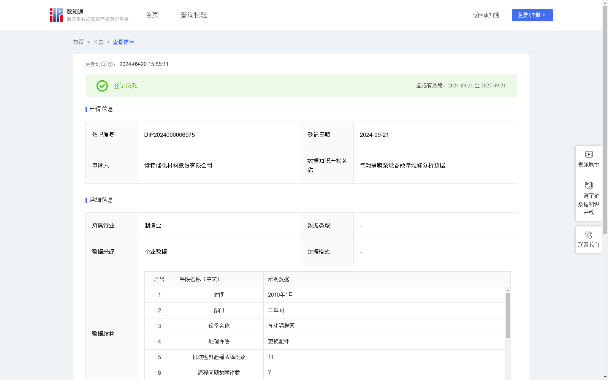Click the 时间 field row
The image size is (608, 380).
point(325,295)
